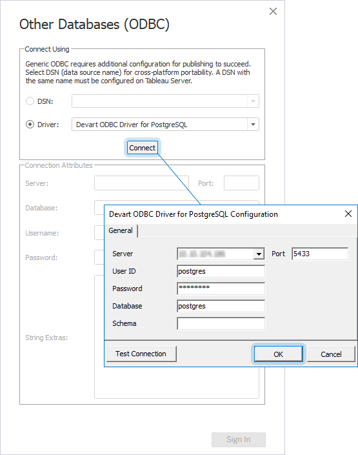Click the Database field containing postgres
The height and width of the screenshot is (455, 358).
pyautogui.click(x=221, y=306)
